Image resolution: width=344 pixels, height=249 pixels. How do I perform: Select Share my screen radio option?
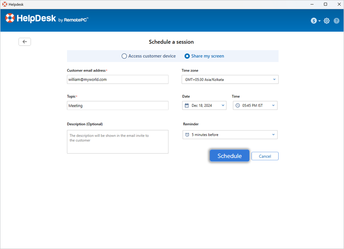[x=187, y=56]
